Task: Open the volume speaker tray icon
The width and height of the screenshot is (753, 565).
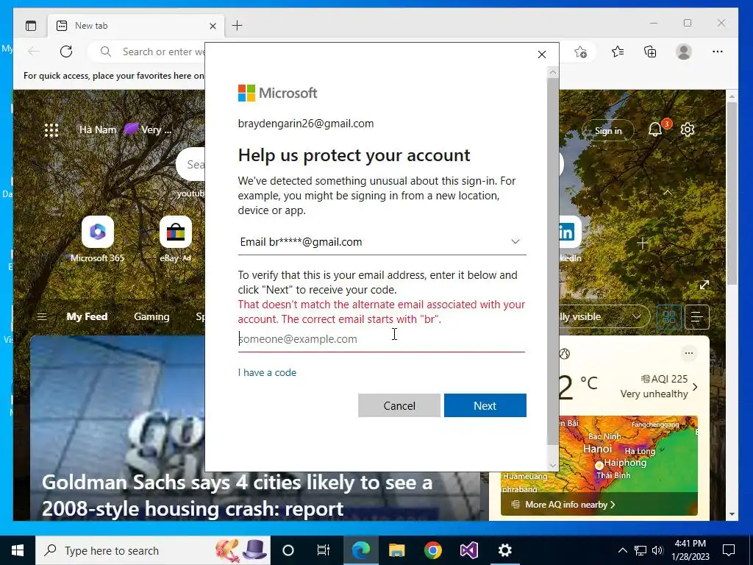Action: pyautogui.click(x=657, y=550)
